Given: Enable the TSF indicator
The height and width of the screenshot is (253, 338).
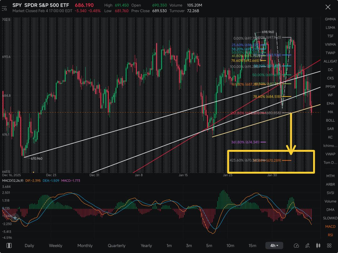Looking at the screenshot, I should (x=330, y=36).
